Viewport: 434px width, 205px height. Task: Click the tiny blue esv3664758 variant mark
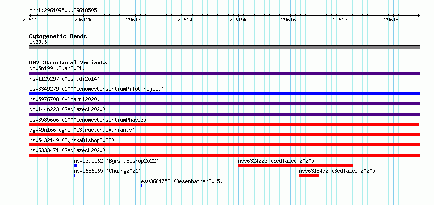point(142,186)
